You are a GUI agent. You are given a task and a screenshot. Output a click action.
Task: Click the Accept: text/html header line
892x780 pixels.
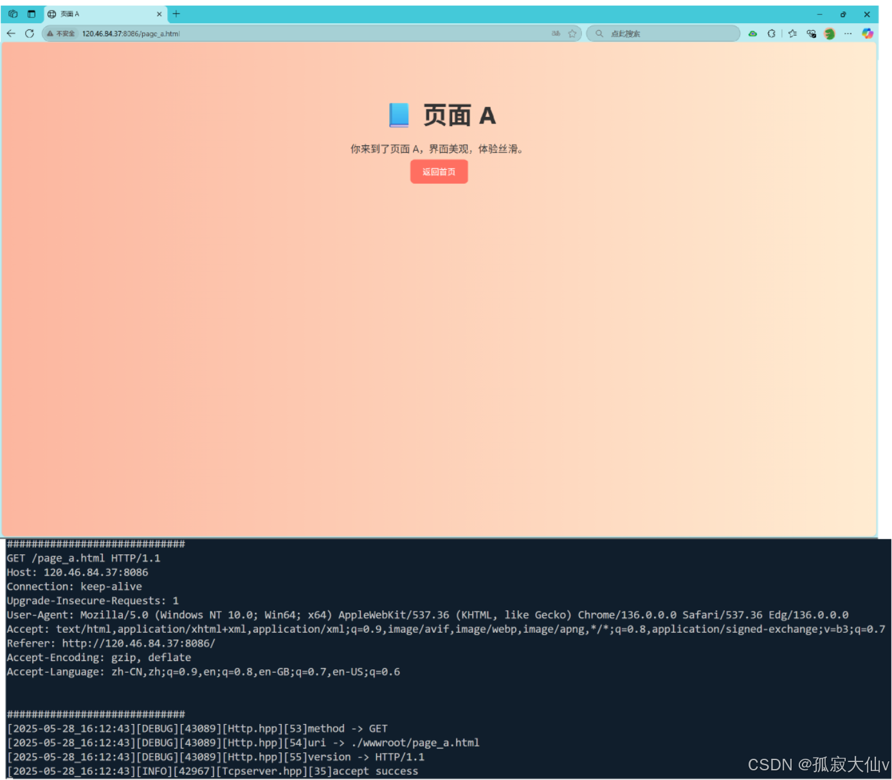446,629
